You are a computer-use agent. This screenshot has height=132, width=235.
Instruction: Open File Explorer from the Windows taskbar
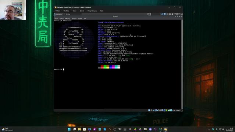tap(79, 129)
